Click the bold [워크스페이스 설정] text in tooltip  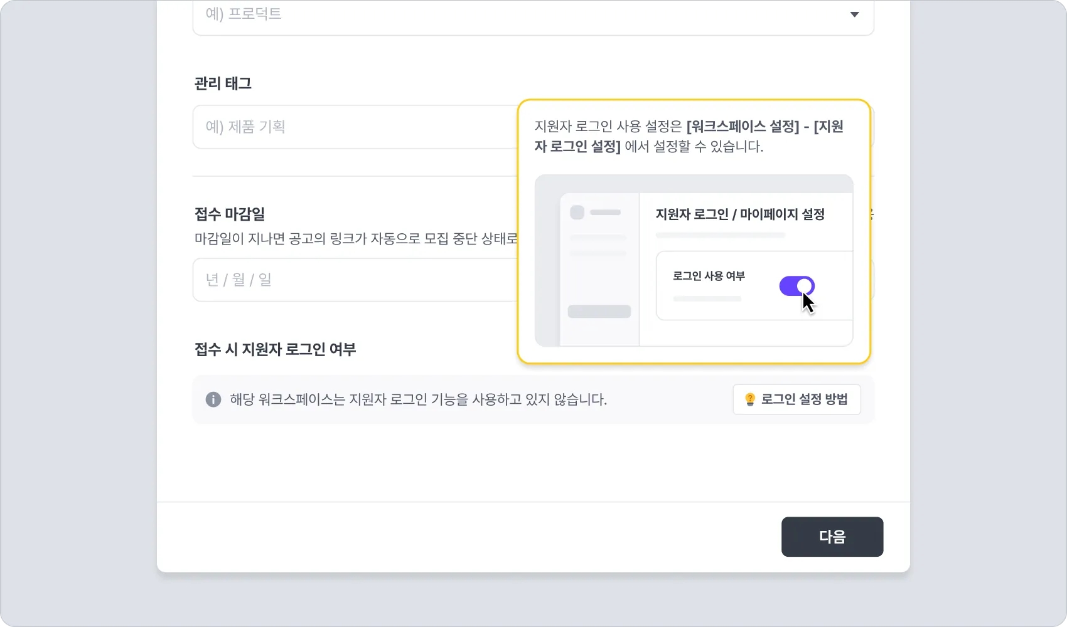(x=743, y=127)
